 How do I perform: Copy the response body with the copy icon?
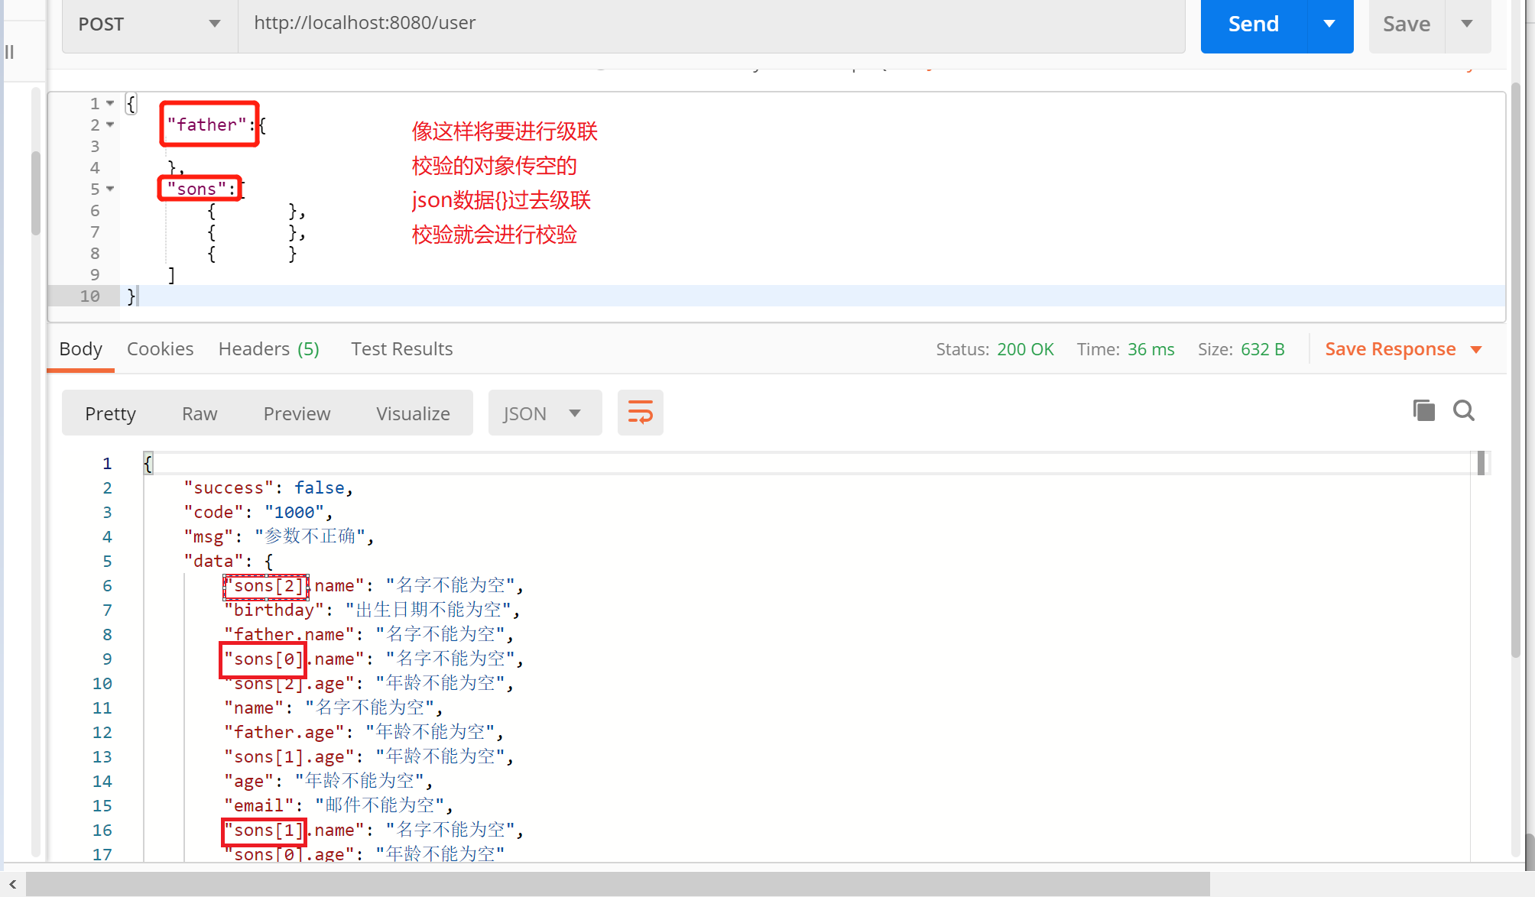click(x=1423, y=411)
